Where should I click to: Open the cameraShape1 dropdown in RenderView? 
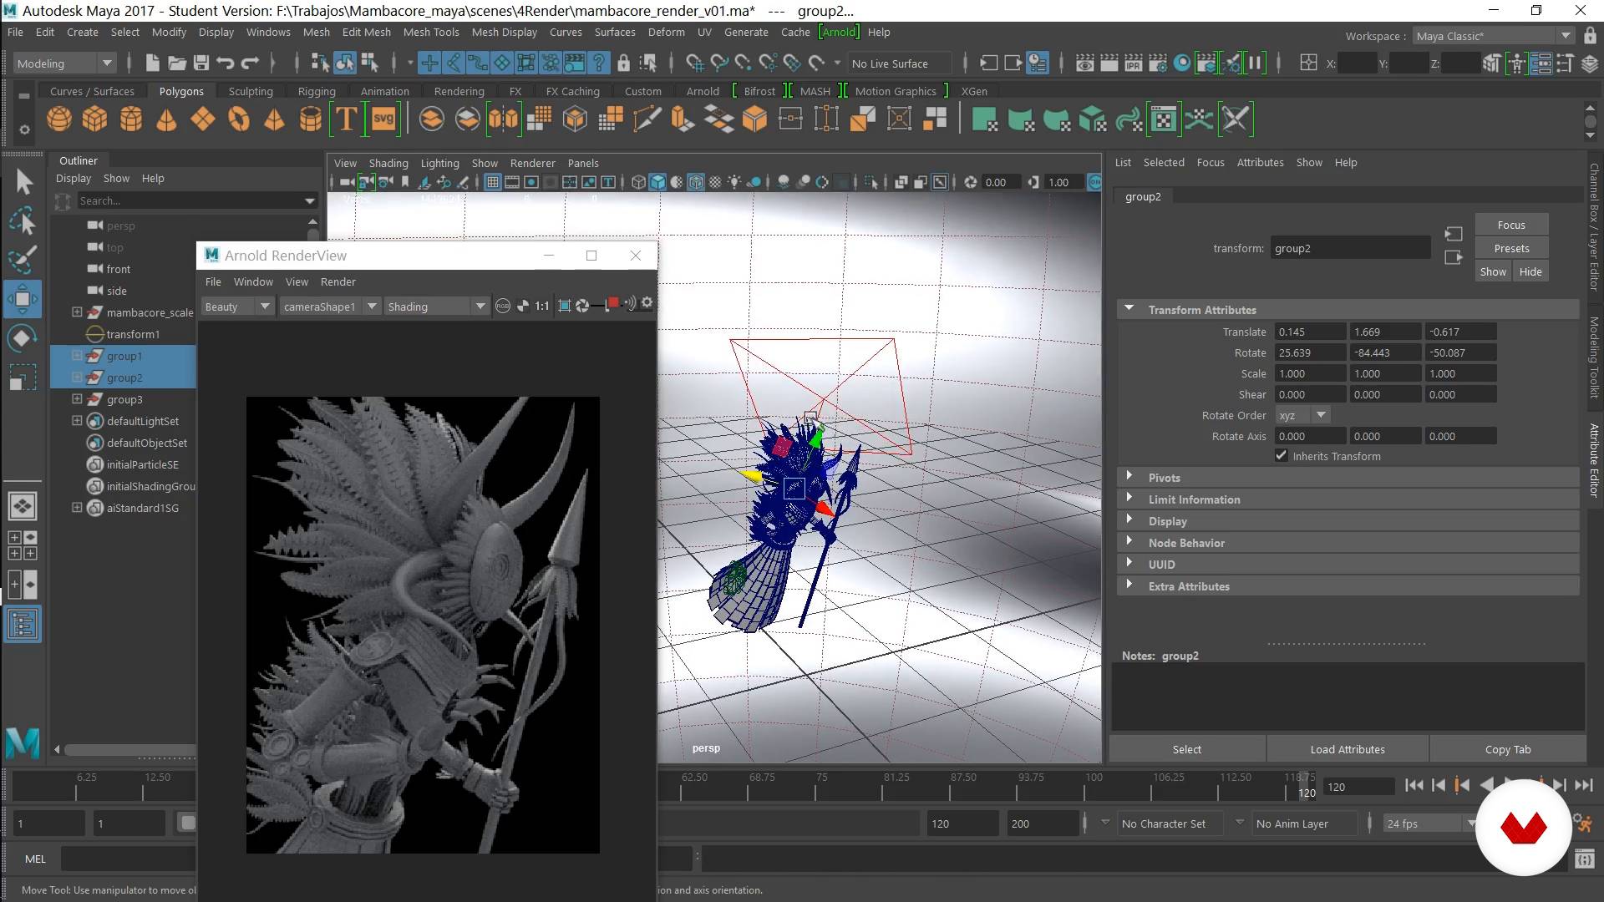pos(329,307)
